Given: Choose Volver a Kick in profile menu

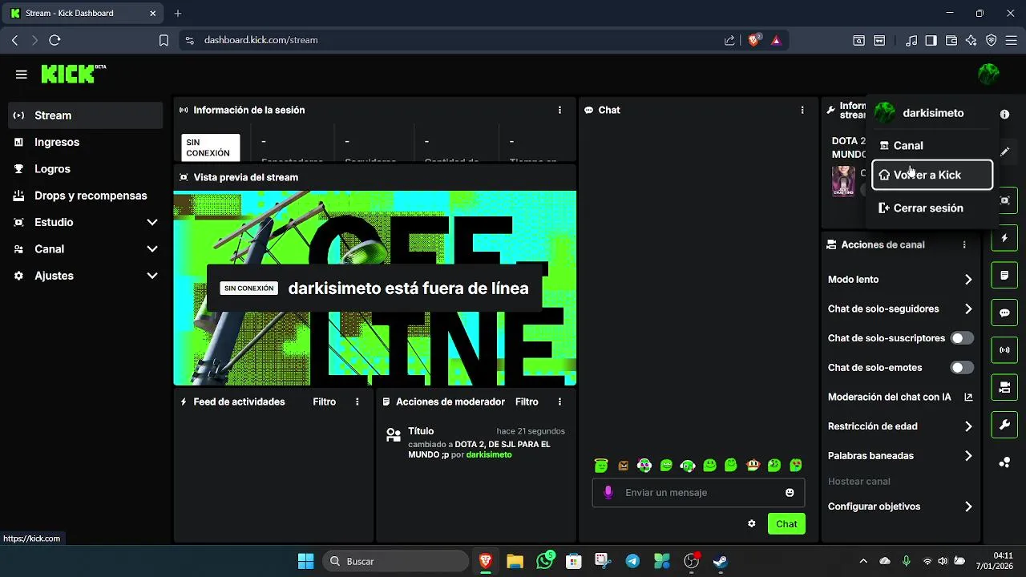Looking at the screenshot, I should tap(932, 175).
